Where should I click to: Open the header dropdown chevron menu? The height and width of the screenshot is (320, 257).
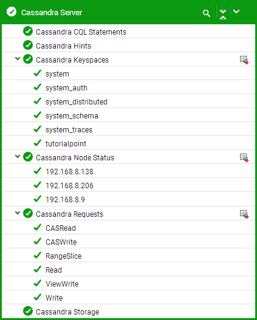pyautogui.click(x=236, y=12)
